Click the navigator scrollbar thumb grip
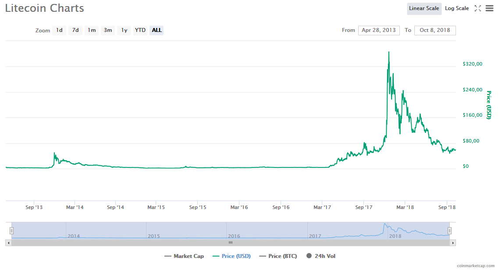The image size is (502, 275). tap(231, 243)
